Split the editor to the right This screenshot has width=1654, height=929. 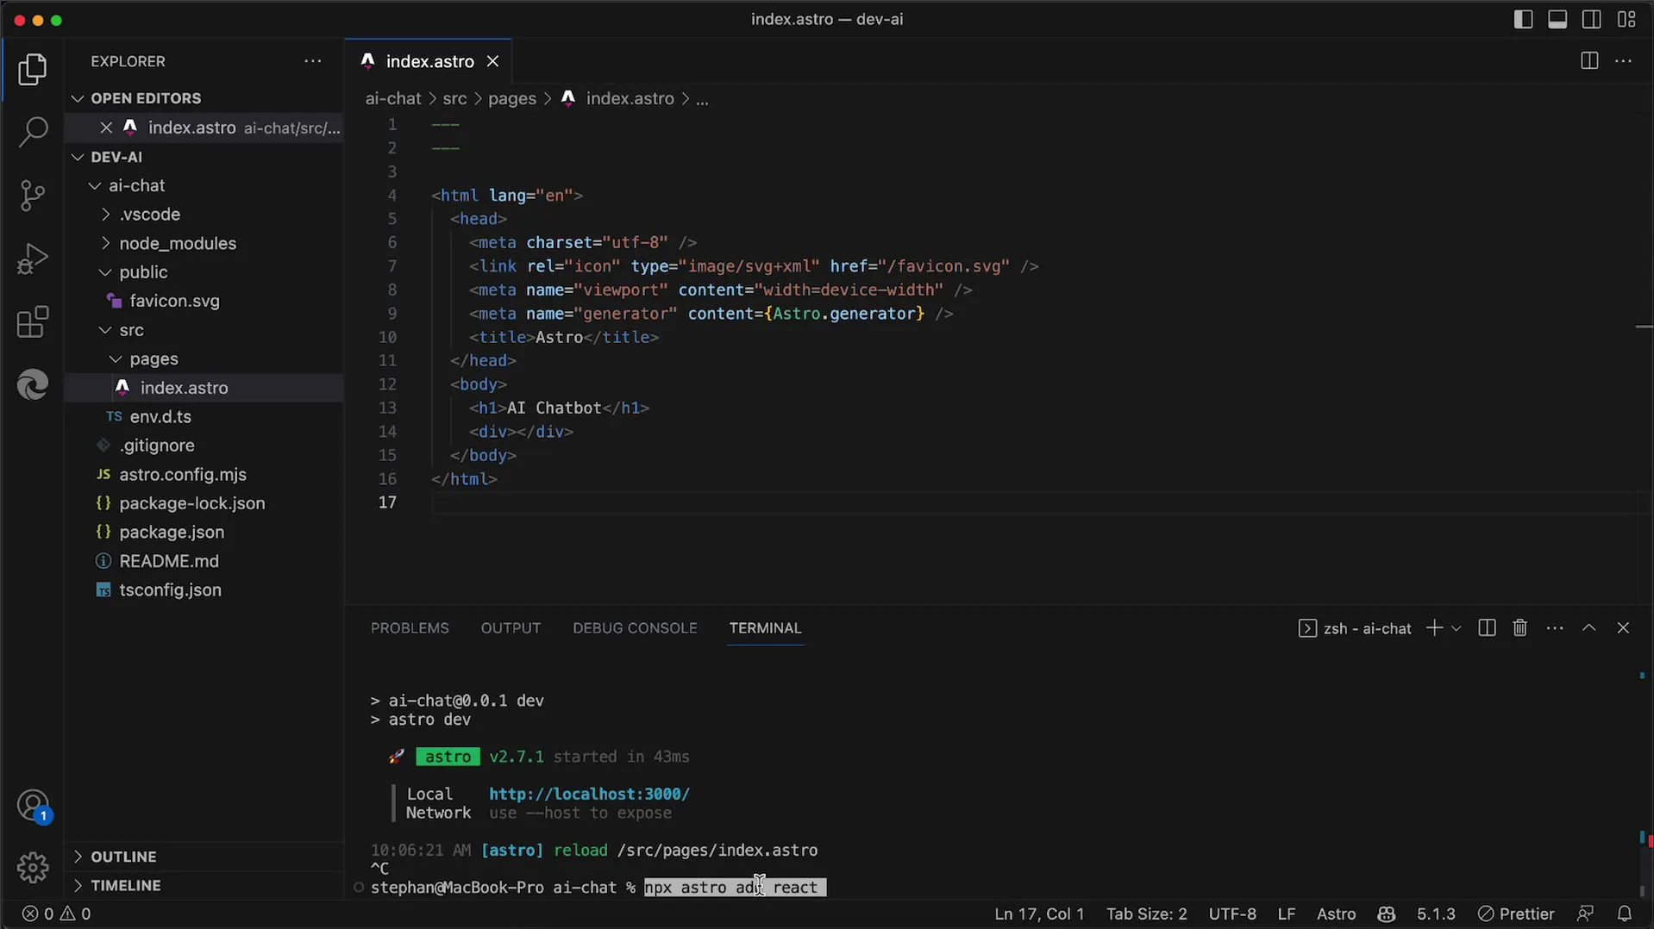pyautogui.click(x=1589, y=61)
